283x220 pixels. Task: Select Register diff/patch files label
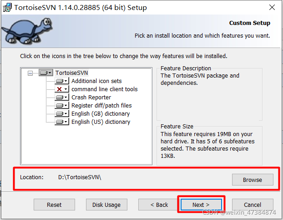pyautogui.click(x=101, y=105)
